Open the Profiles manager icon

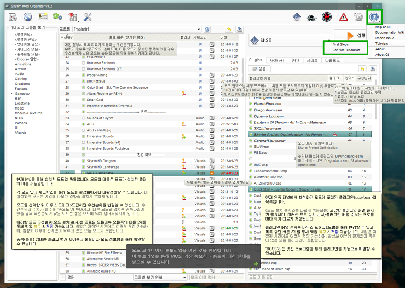(x=42, y=17)
